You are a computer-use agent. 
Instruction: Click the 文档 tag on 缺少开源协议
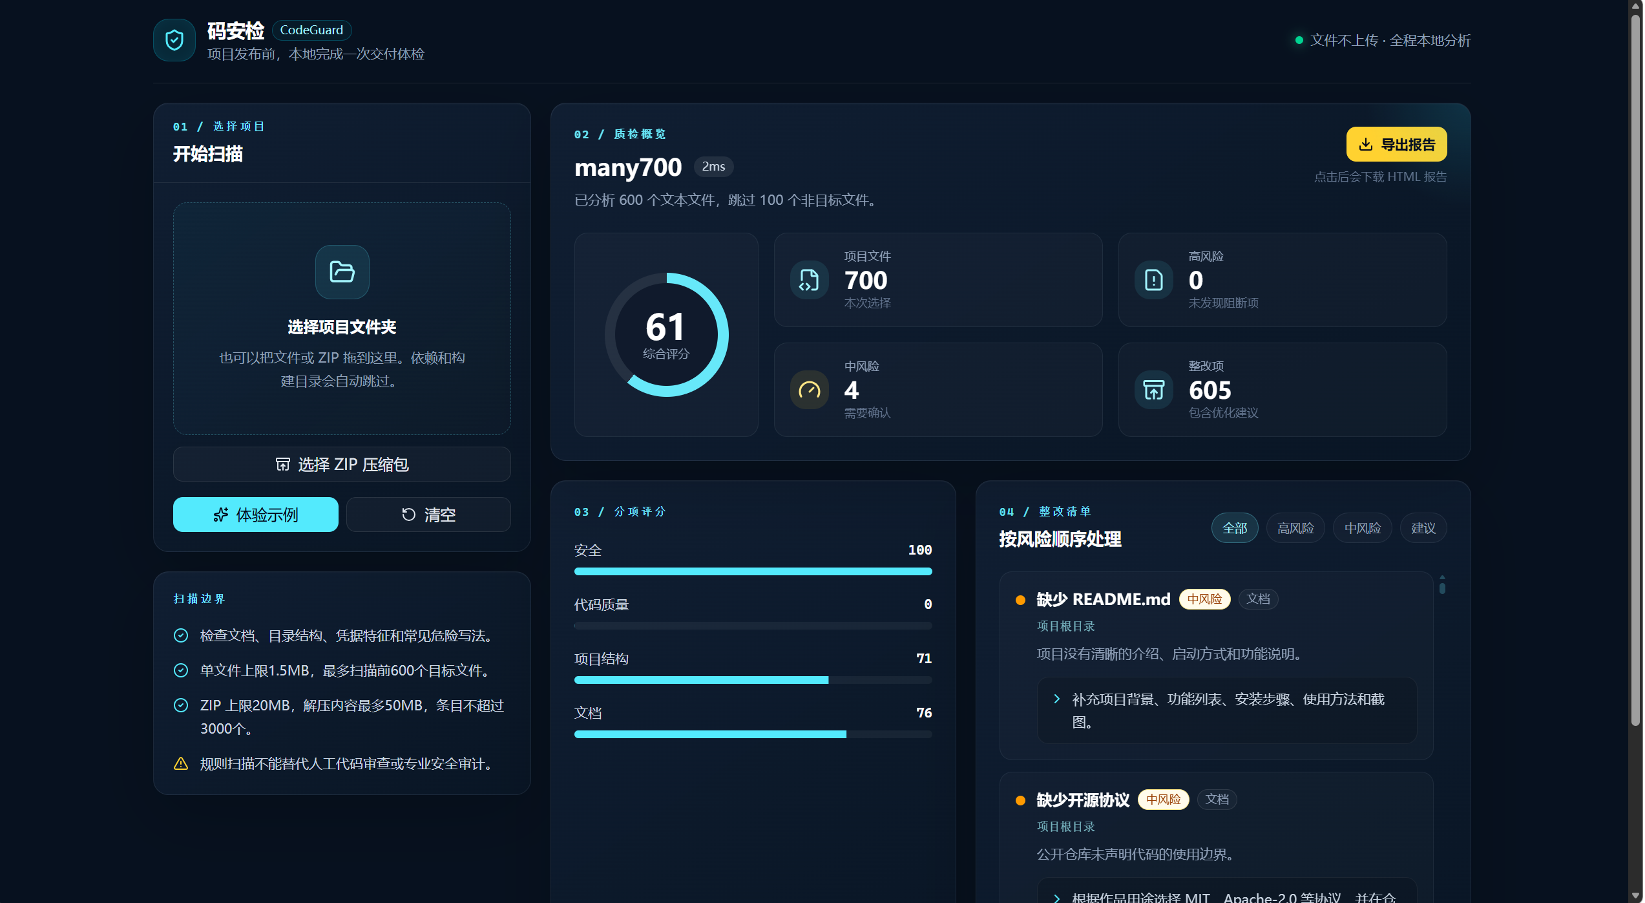coord(1217,800)
